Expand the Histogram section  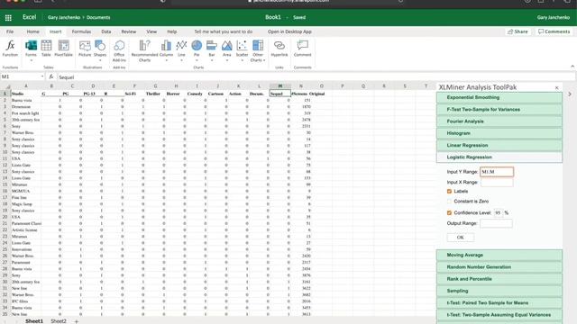tap(499, 133)
